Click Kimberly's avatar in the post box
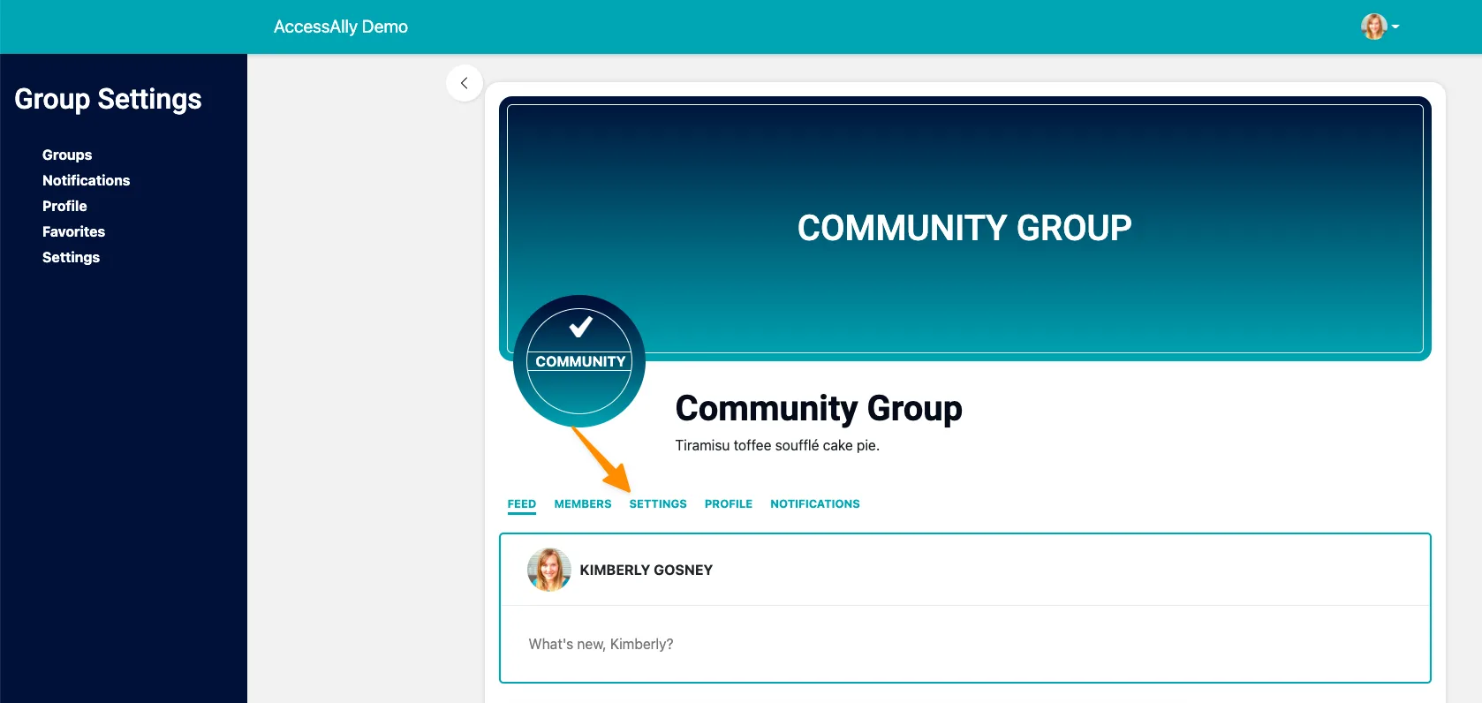The image size is (1482, 703). [548, 570]
